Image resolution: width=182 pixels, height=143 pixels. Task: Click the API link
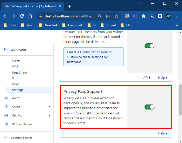[x=147, y=77]
